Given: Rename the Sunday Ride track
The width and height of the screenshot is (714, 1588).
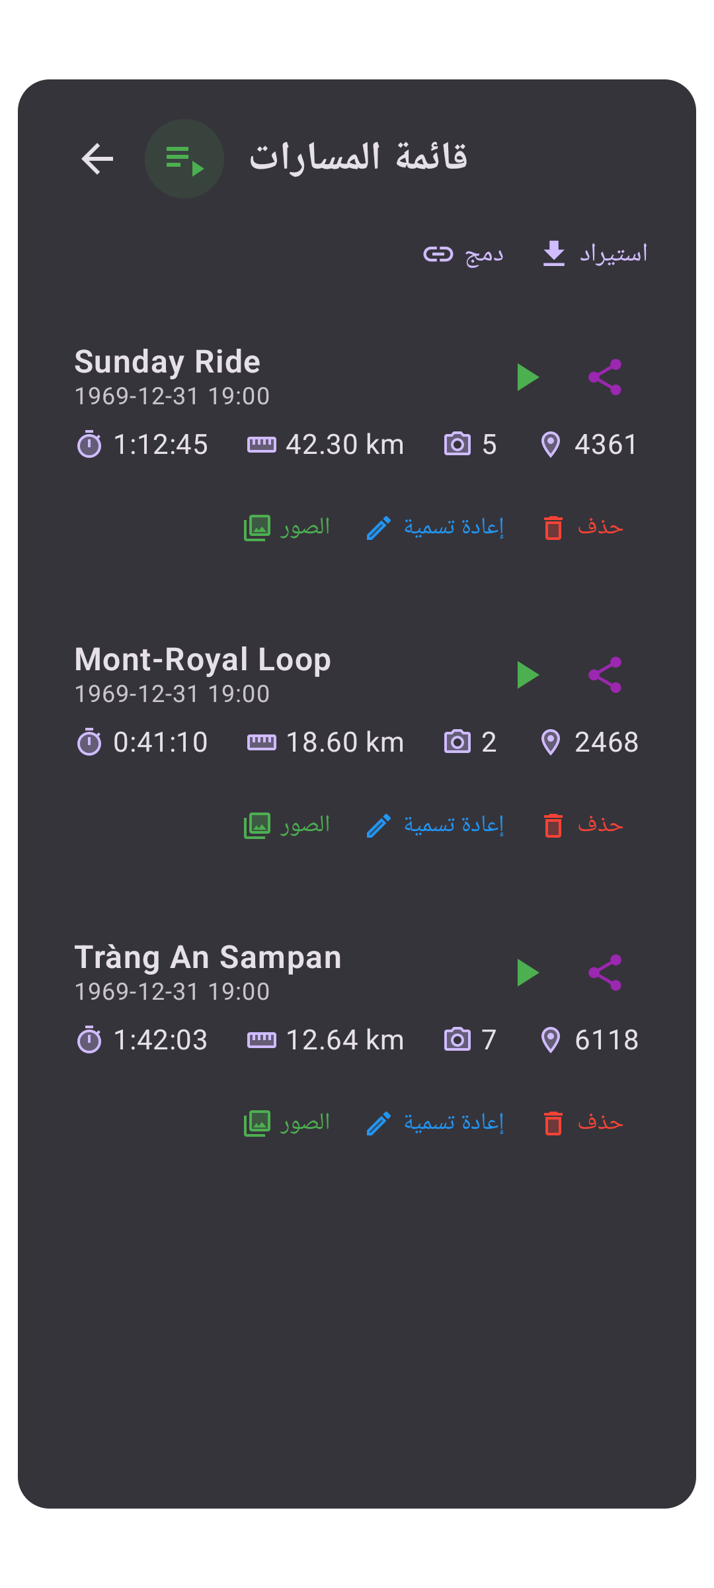Looking at the screenshot, I should [x=435, y=527].
